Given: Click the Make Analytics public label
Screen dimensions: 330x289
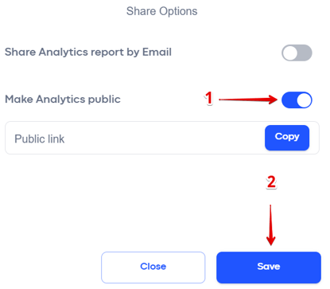Looking at the screenshot, I should (x=63, y=100).
